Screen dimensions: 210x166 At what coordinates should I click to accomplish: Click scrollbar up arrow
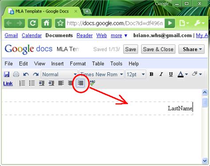(205, 92)
